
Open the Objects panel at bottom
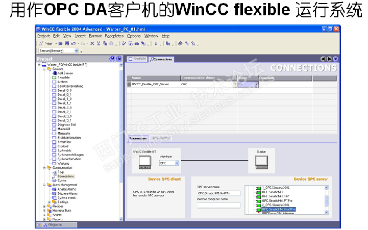pyautogui.click(x=57, y=225)
